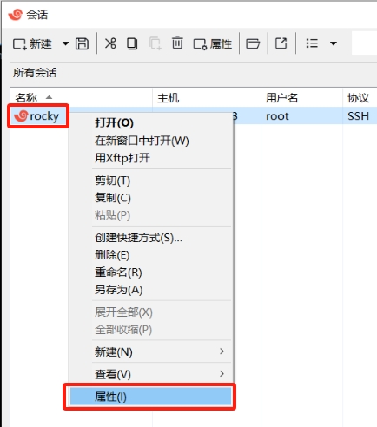Choose 打开(O) from the context menu
The width and height of the screenshot is (377, 427).
point(114,122)
